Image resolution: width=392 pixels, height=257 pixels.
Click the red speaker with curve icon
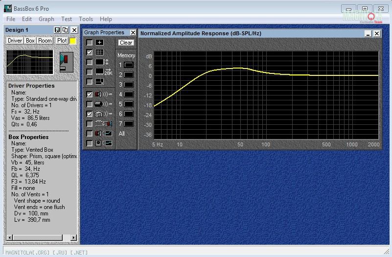103,134
